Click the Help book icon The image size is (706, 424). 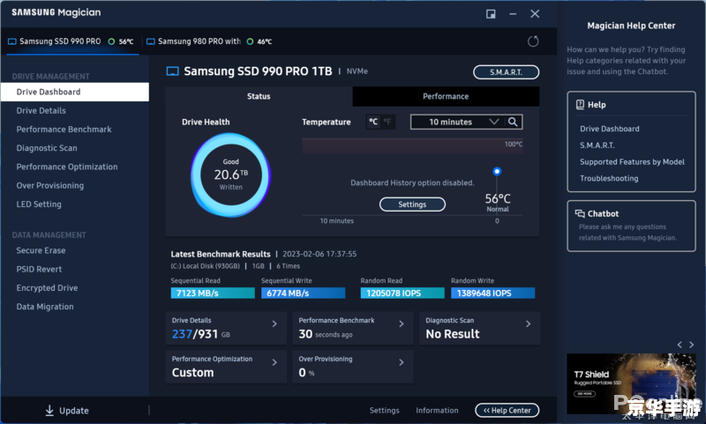[580, 105]
